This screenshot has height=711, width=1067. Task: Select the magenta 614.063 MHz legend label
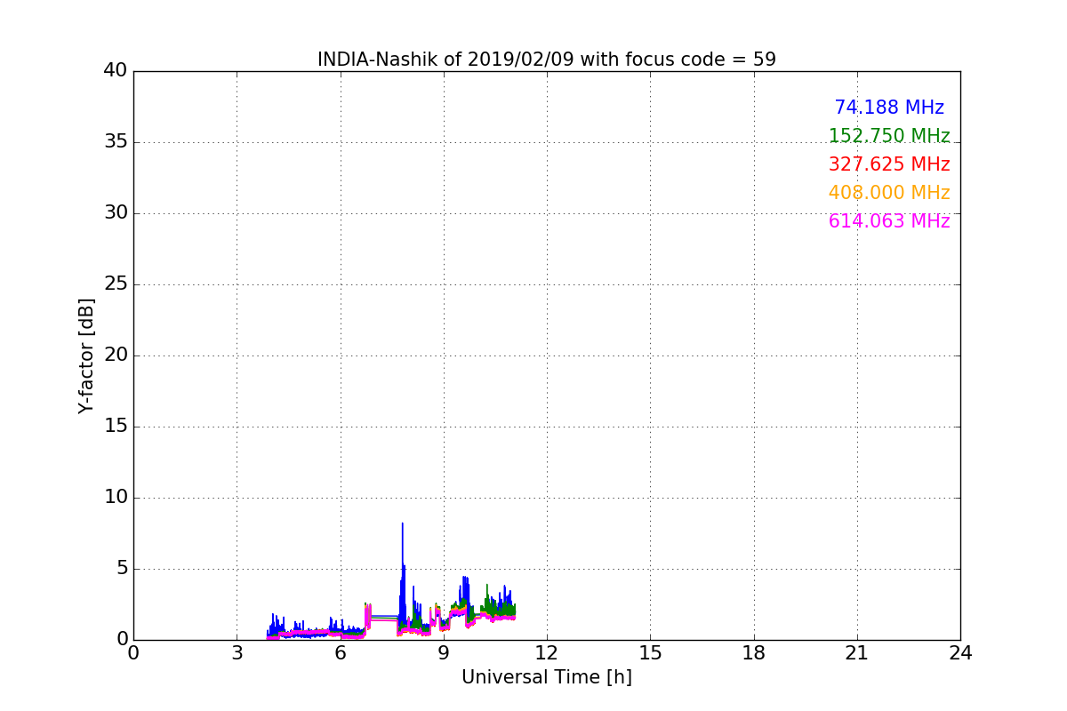click(889, 221)
